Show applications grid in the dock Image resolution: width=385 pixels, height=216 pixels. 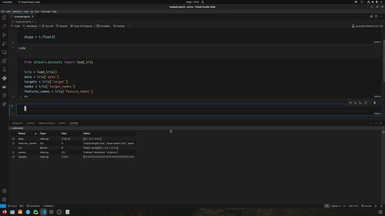tap(380, 212)
